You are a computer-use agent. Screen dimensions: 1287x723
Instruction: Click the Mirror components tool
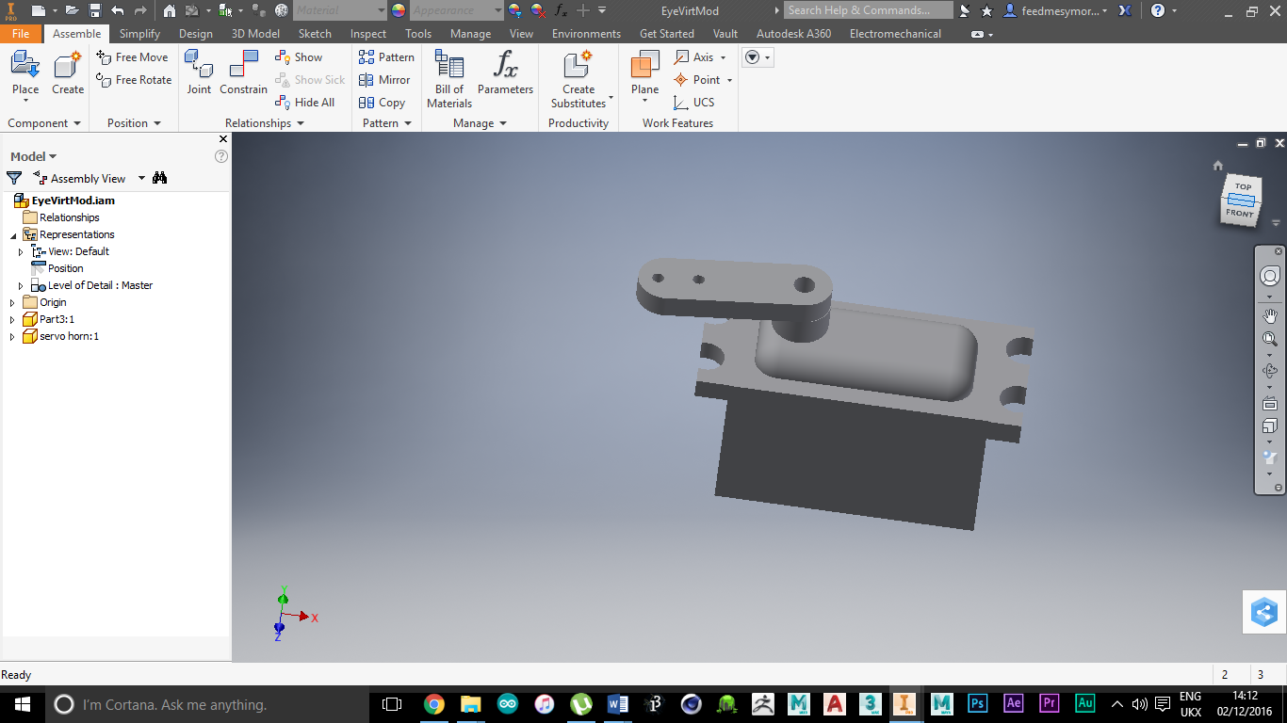[x=384, y=80]
